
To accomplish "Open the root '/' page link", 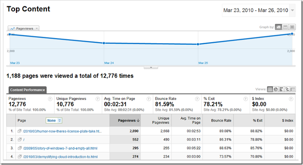I will [24, 140].
